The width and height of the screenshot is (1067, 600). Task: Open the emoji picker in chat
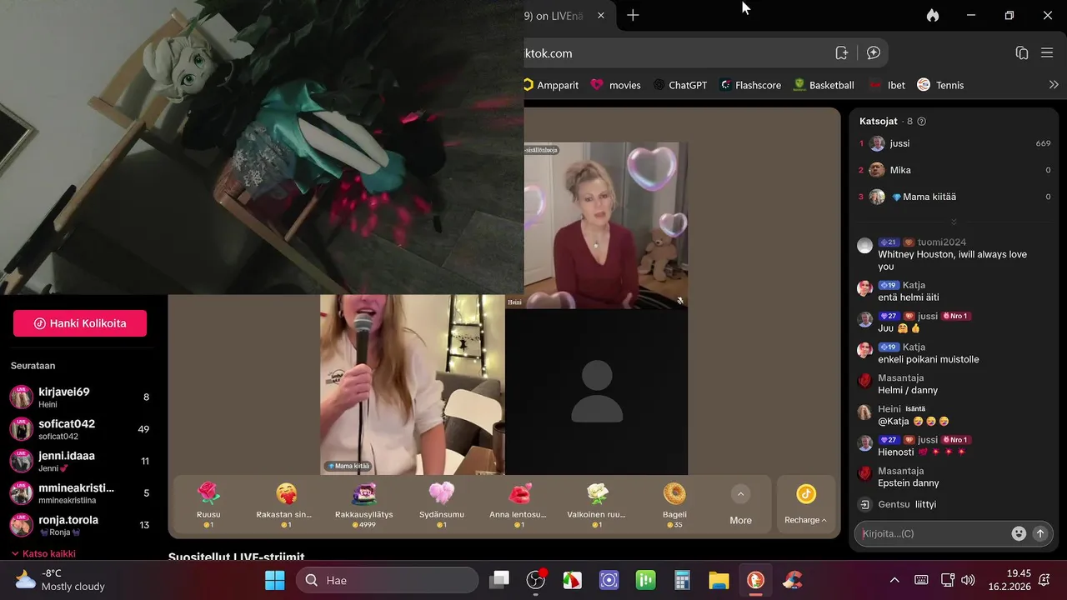[1019, 533]
